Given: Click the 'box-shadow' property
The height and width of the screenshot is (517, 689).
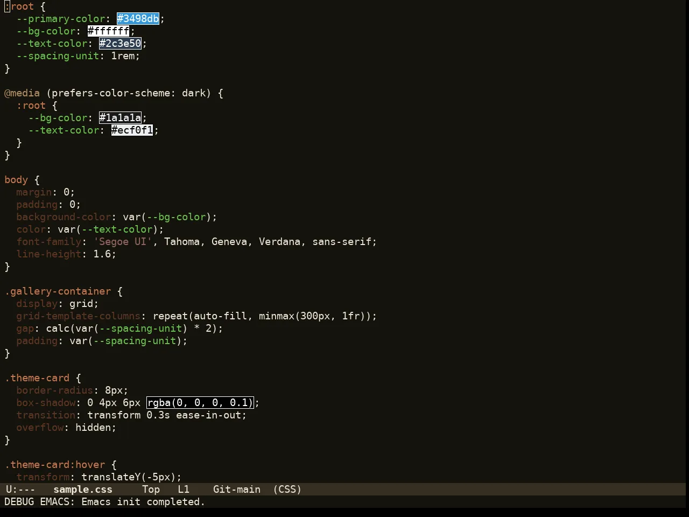Looking at the screenshot, I should [x=46, y=403].
